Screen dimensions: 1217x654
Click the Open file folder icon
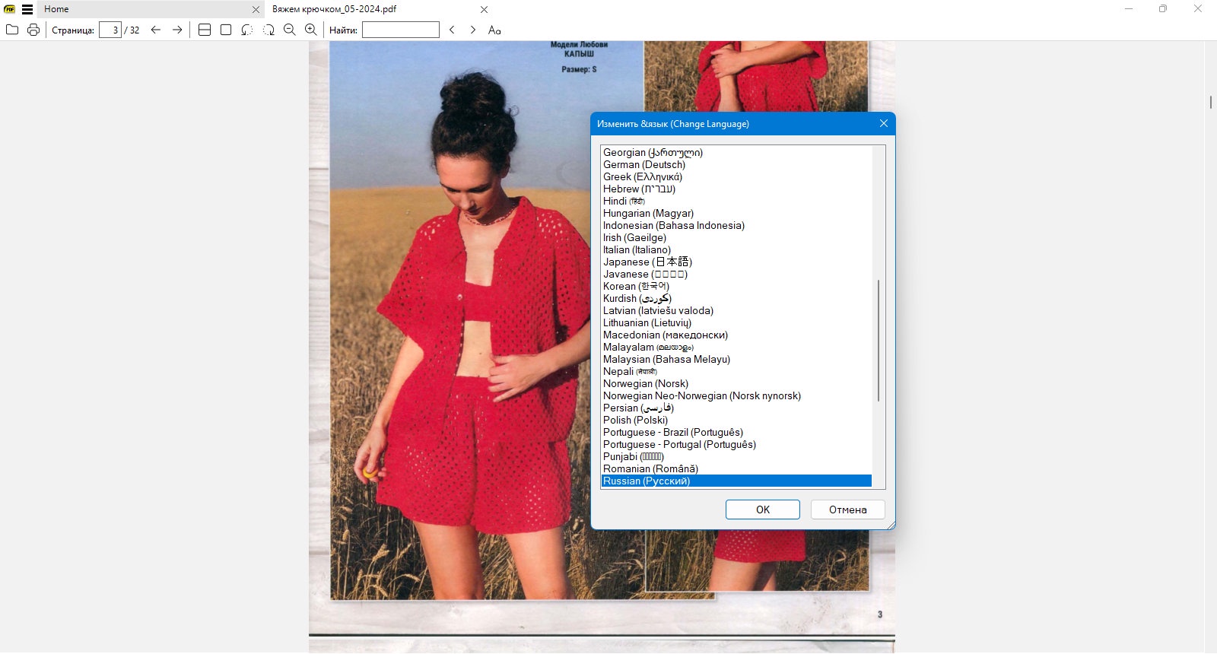[x=12, y=30]
